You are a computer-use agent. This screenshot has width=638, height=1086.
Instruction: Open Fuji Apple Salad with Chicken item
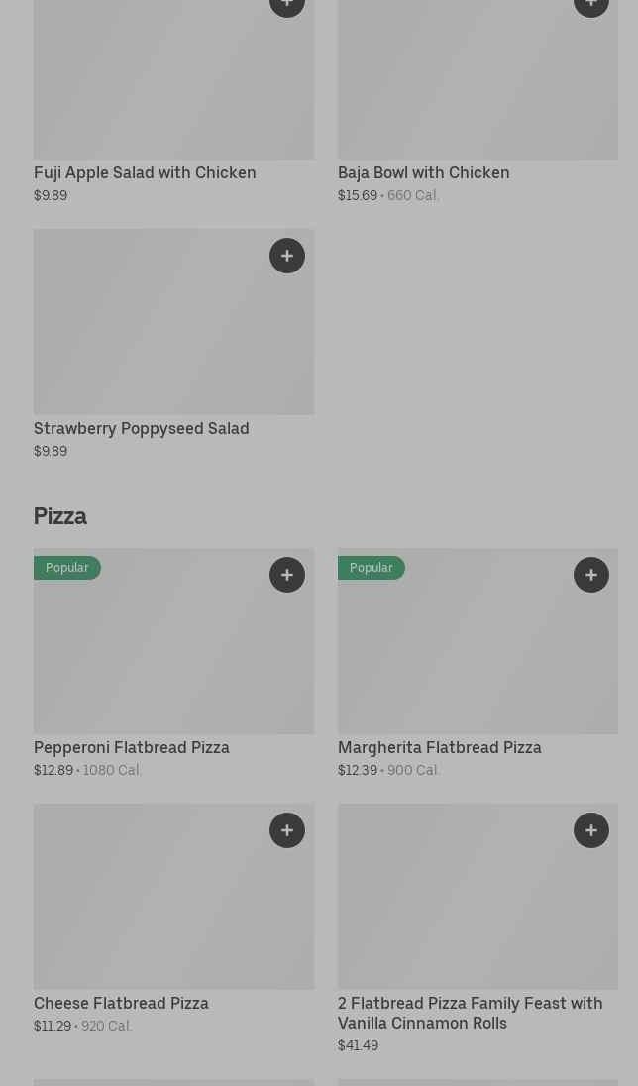tap(145, 172)
